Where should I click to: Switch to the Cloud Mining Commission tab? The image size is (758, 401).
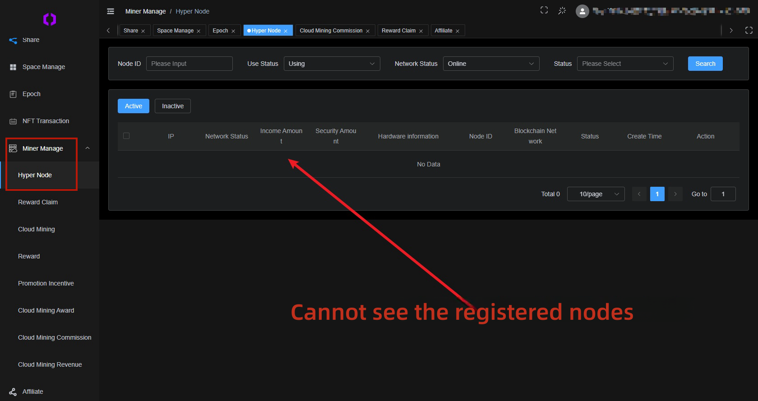pyautogui.click(x=331, y=31)
